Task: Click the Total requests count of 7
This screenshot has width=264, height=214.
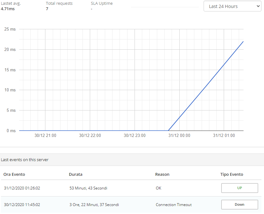Action: click(47, 9)
